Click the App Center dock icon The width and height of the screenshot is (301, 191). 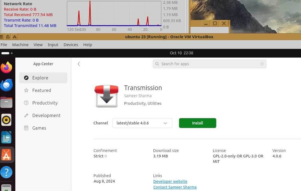point(6,155)
